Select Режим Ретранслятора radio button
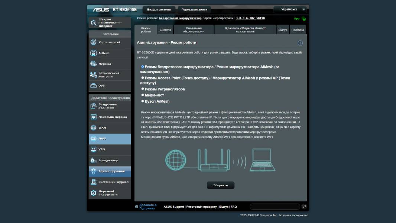Viewport: 396px width, 223px height. [142, 89]
